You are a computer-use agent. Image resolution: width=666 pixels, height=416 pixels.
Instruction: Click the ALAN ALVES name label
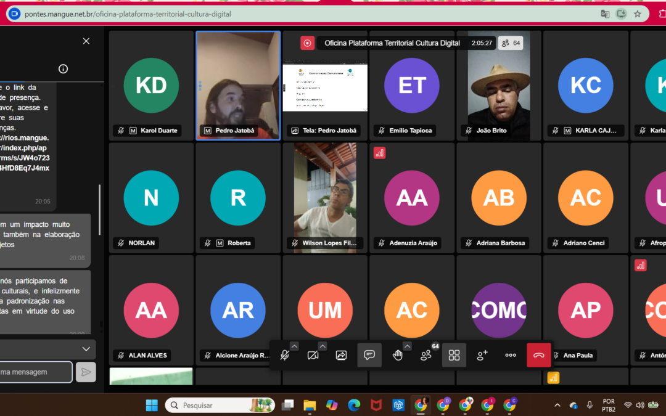pos(147,356)
